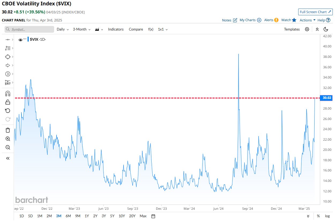Select the 3Y range tab
336x221 pixels.
pos(104,216)
